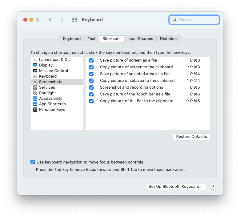Click the Function Keys fn icon

pyautogui.click(x=35, y=110)
